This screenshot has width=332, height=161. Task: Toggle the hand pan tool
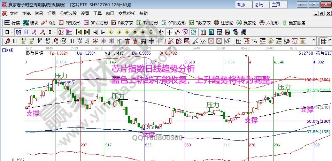click(x=161, y=32)
